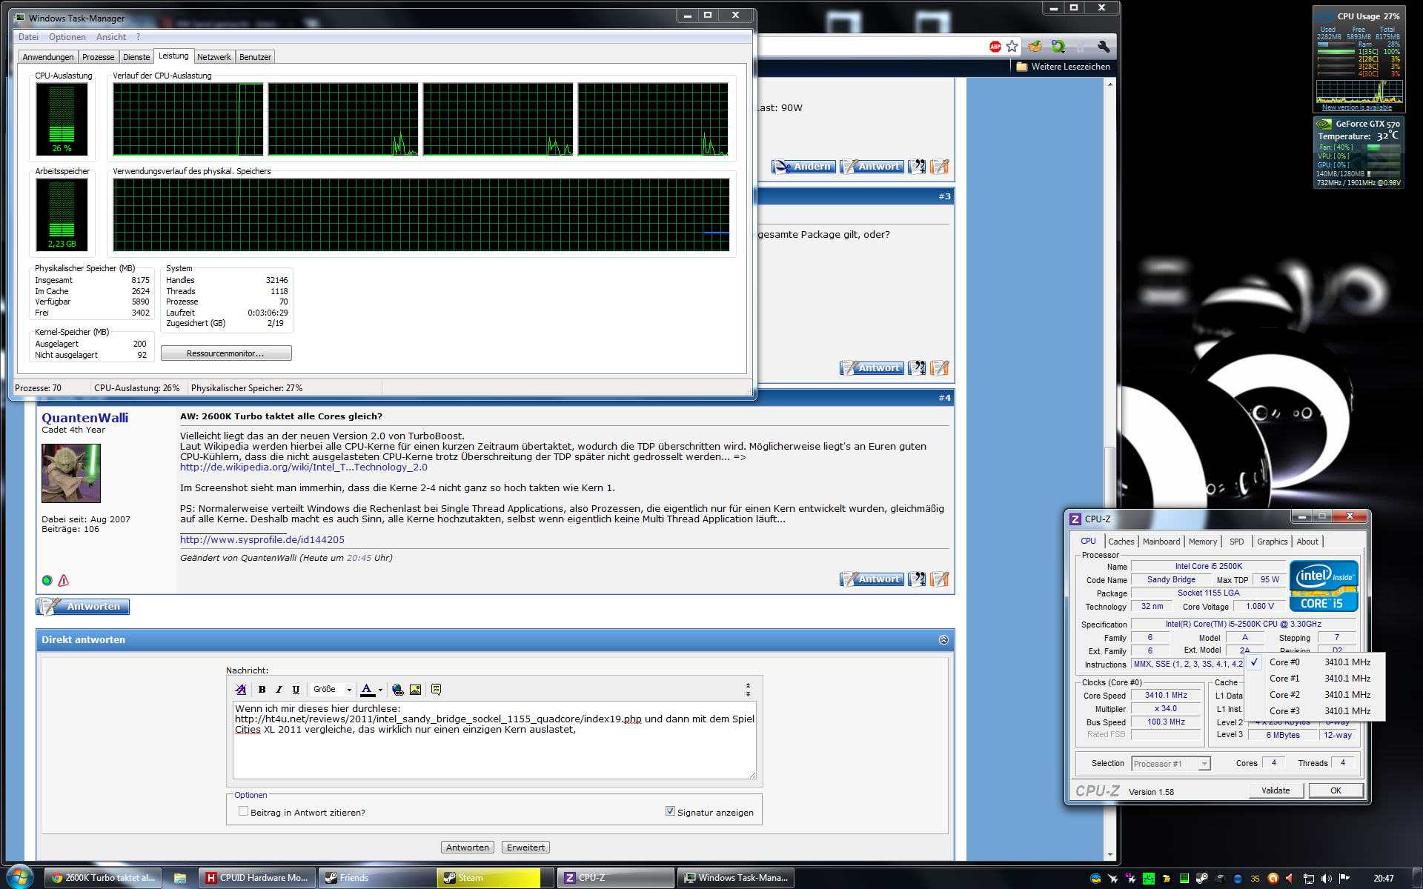Open Steam from the taskbar
Image resolution: width=1423 pixels, height=889 pixels.
point(489,878)
